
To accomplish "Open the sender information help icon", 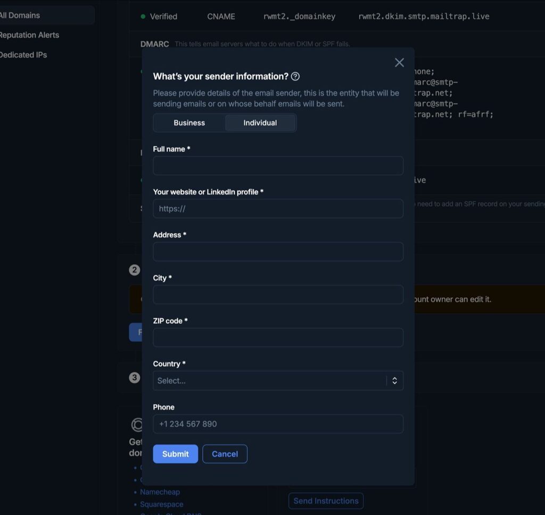I will coord(295,77).
